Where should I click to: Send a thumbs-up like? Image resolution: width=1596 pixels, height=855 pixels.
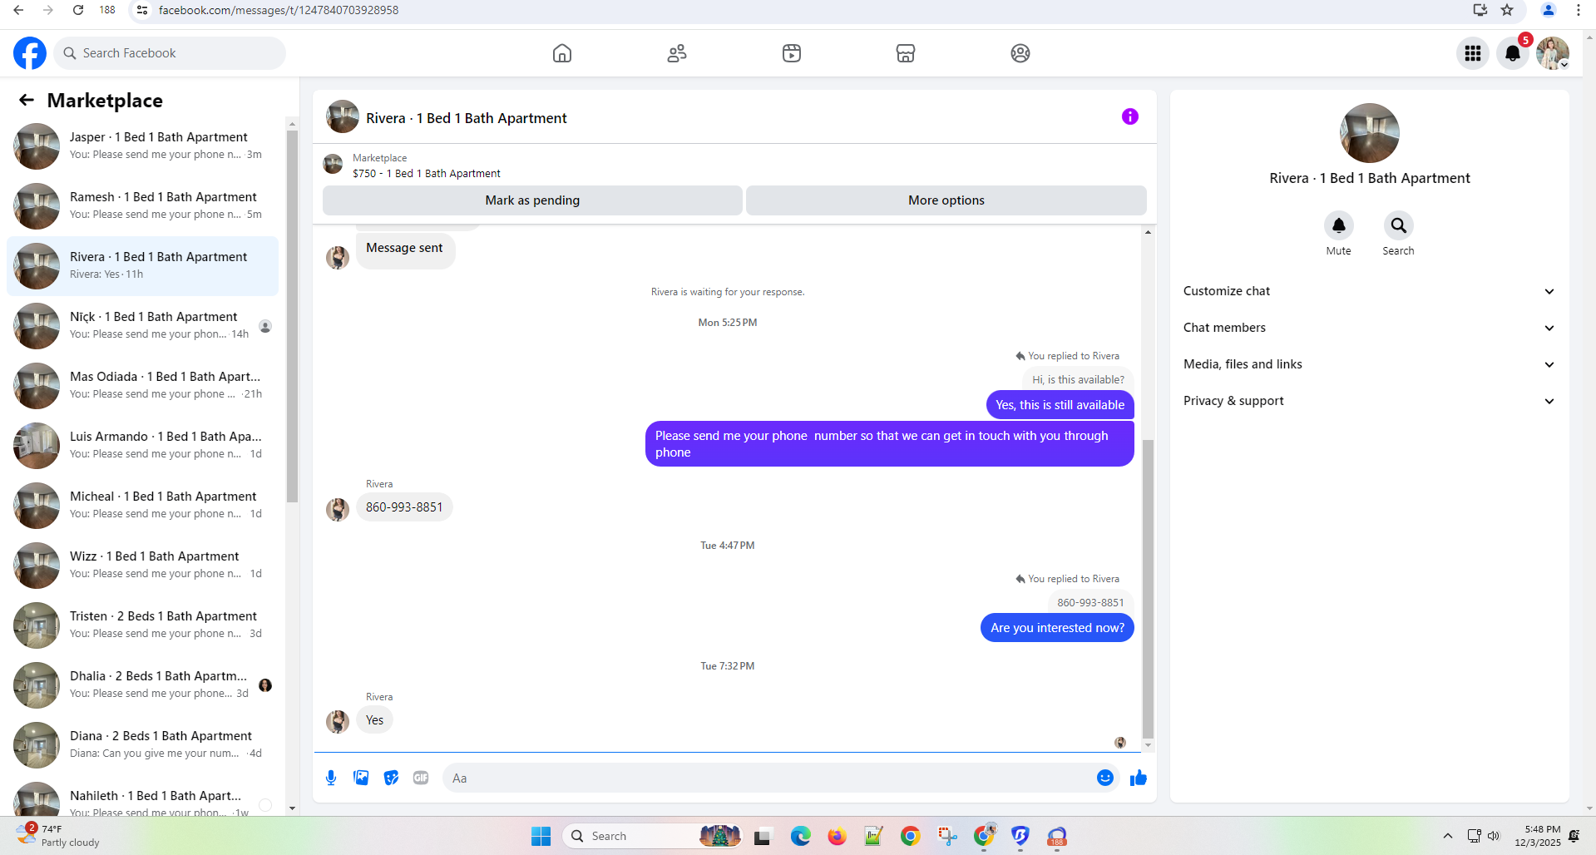pos(1139,778)
